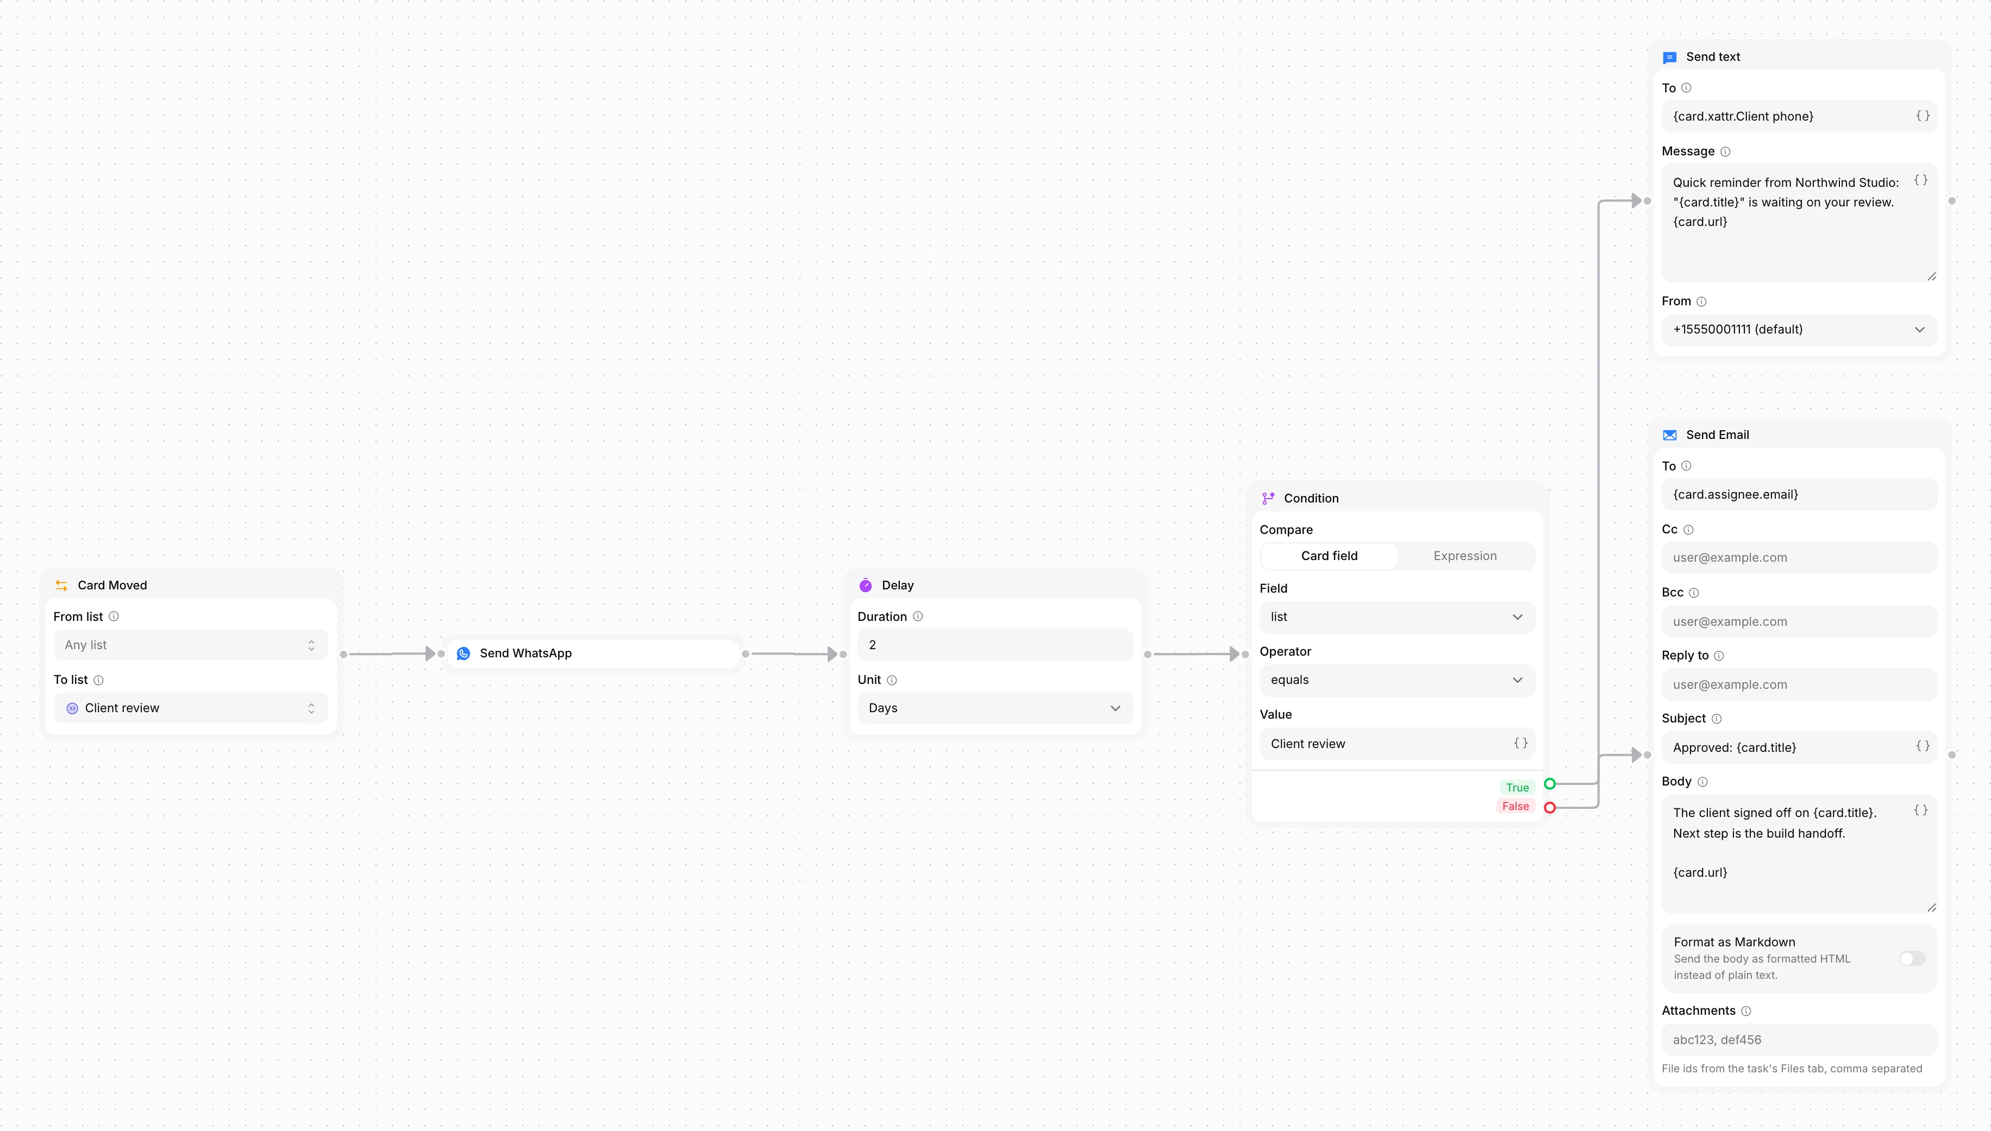Image resolution: width=1991 pixels, height=1131 pixels.
Task: Click the Reply to email input field
Action: (x=1798, y=684)
